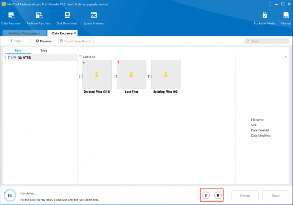Click in the Search field
The height and width of the screenshot is (205, 293).
[267, 41]
